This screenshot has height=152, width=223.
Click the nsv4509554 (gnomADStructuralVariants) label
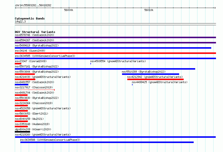[x=118, y=61]
